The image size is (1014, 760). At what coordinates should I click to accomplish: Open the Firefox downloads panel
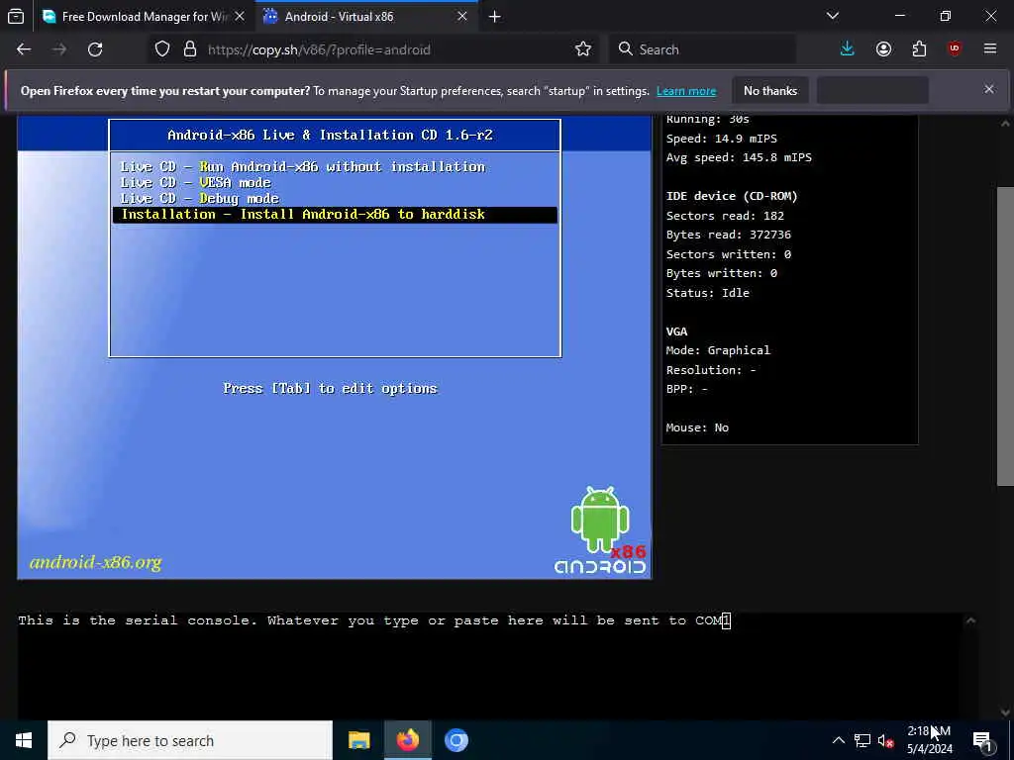[848, 49]
